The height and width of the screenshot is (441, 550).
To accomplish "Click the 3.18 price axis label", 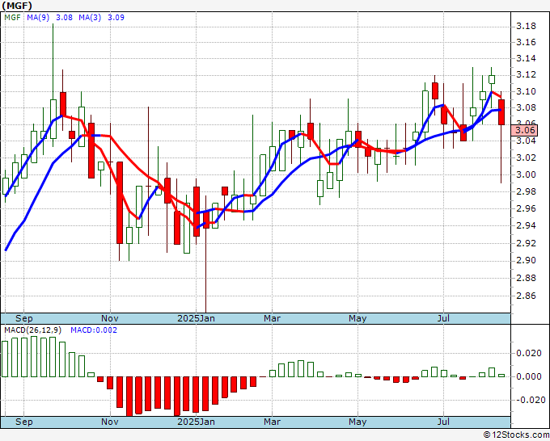I will (x=527, y=27).
